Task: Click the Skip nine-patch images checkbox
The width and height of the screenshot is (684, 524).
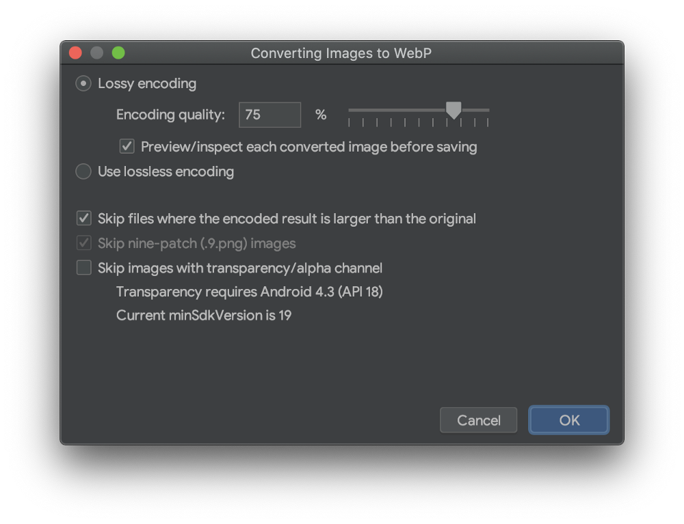Action: coord(84,243)
